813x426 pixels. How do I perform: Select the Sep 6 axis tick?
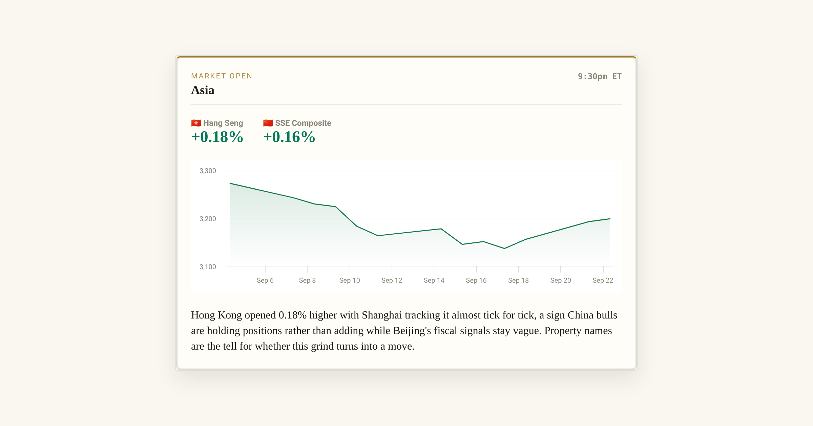(265, 280)
